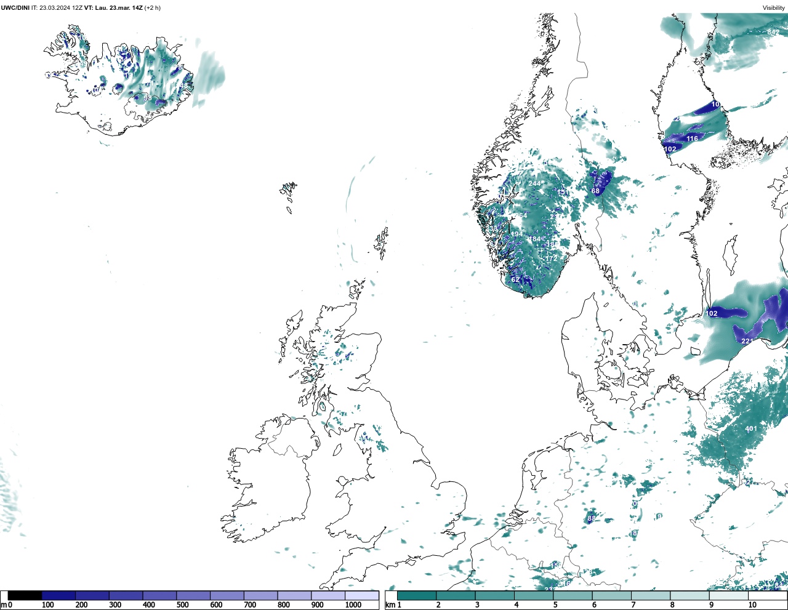Image resolution: width=788 pixels, height=610 pixels.
Task: Click the black 0–100 m legend swatch
Action: 25,595
